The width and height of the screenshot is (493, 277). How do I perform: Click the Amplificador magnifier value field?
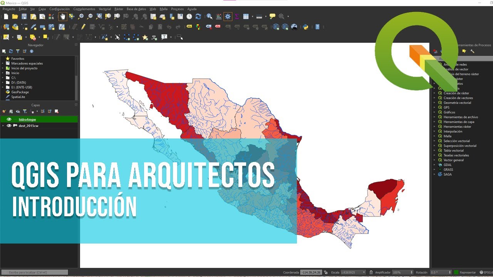tap(402, 272)
